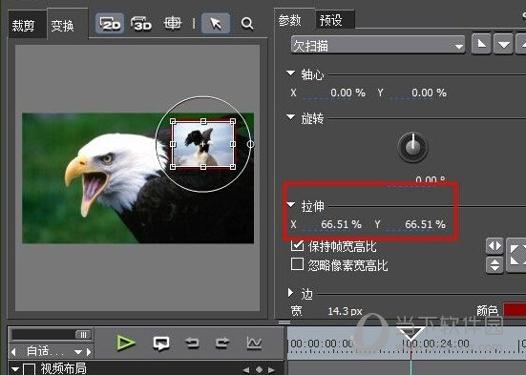This screenshot has width=526, height=375.
Task: Edit the 拉伸 X value 66.51 %
Action: 341,224
